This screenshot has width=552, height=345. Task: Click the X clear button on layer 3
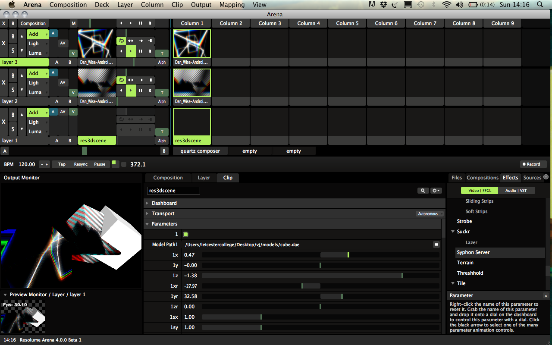(x=4, y=44)
